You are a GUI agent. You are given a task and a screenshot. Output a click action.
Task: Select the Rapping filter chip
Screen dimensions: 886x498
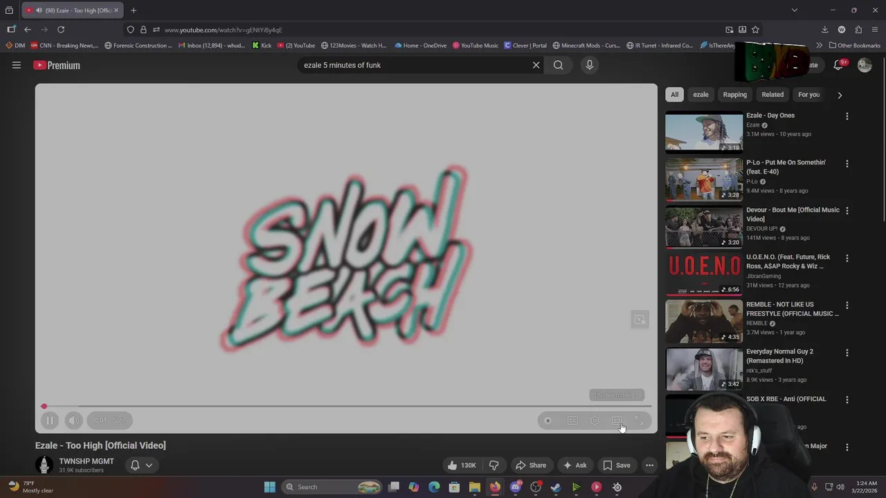(735, 95)
